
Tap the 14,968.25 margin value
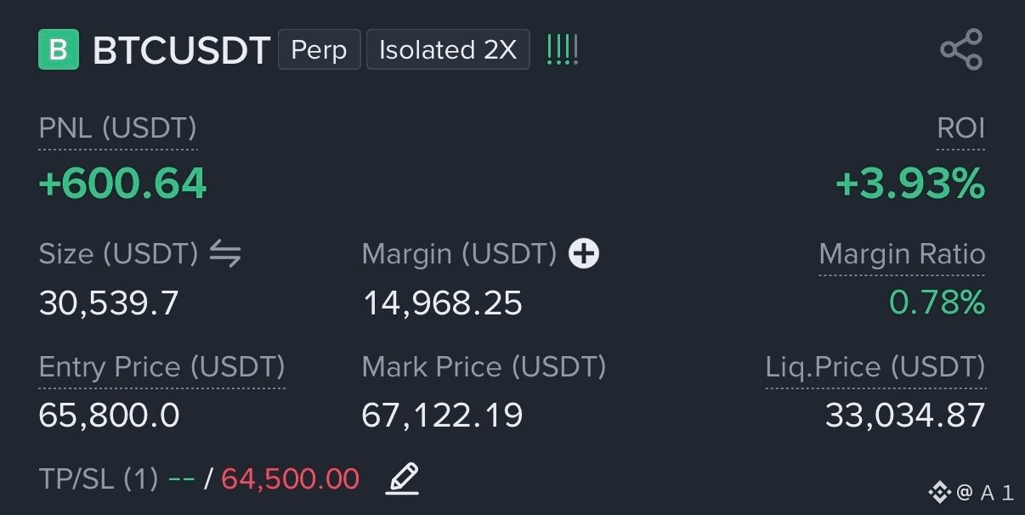click(442, 303)
